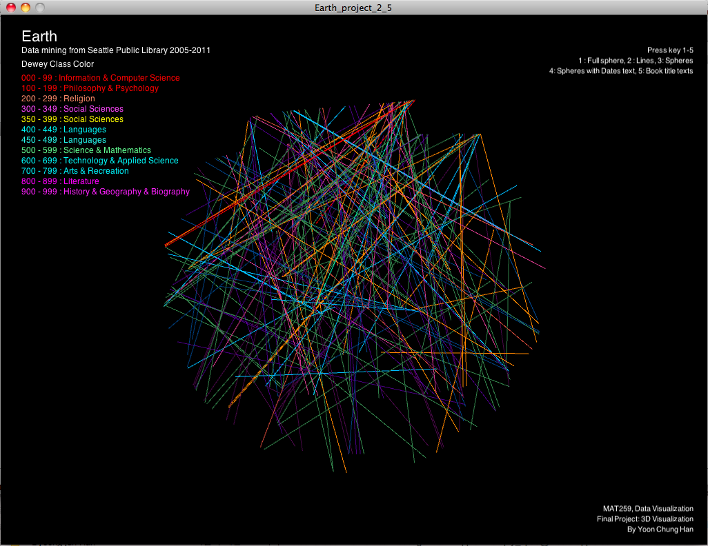Click the large "Earth" heading
Screen dimensions: 708x546
tap(39, 37)
